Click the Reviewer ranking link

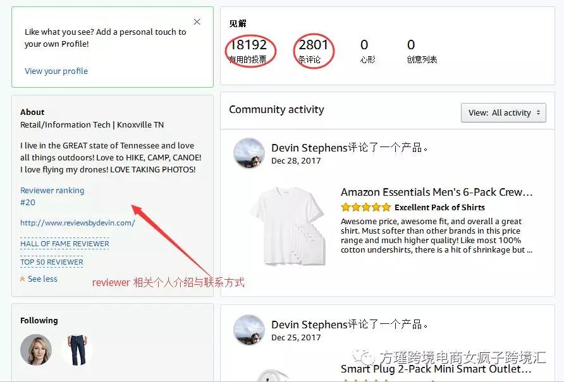[x=52, y=191]
